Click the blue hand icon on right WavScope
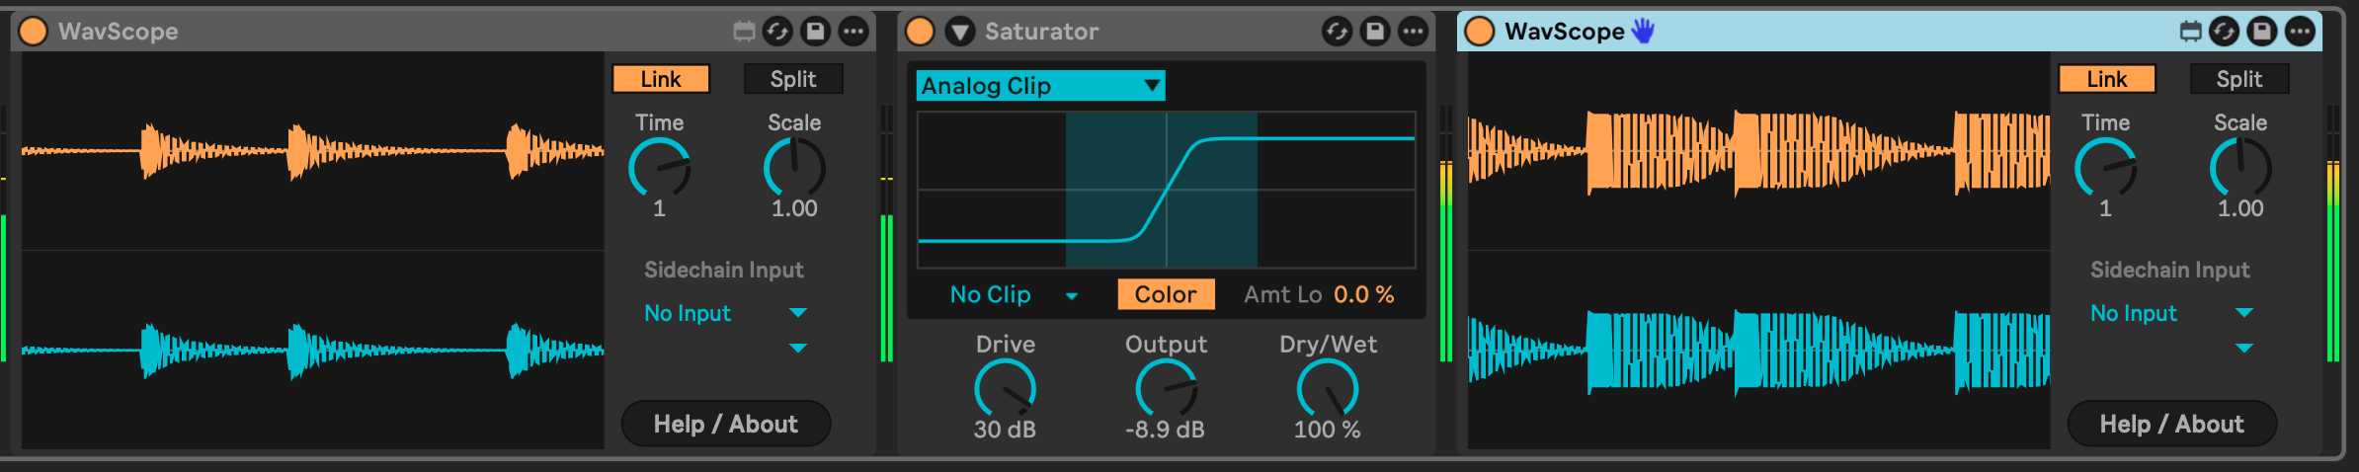2359x472 pixels. pos(1643,32)
